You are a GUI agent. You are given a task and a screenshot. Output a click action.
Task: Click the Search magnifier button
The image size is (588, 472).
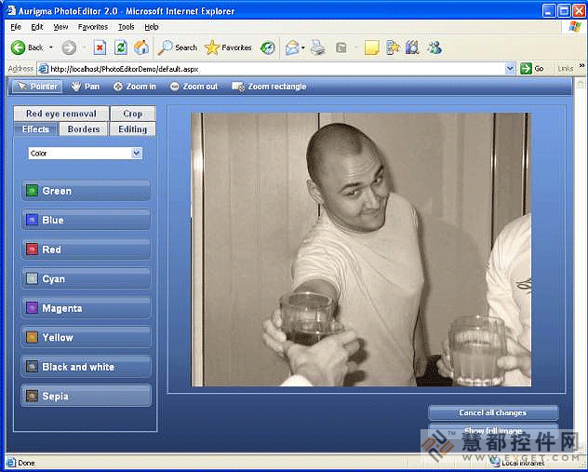pos(178,47)
